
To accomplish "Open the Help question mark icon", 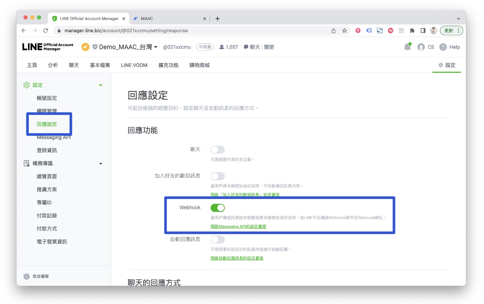I will pos(443,47).
